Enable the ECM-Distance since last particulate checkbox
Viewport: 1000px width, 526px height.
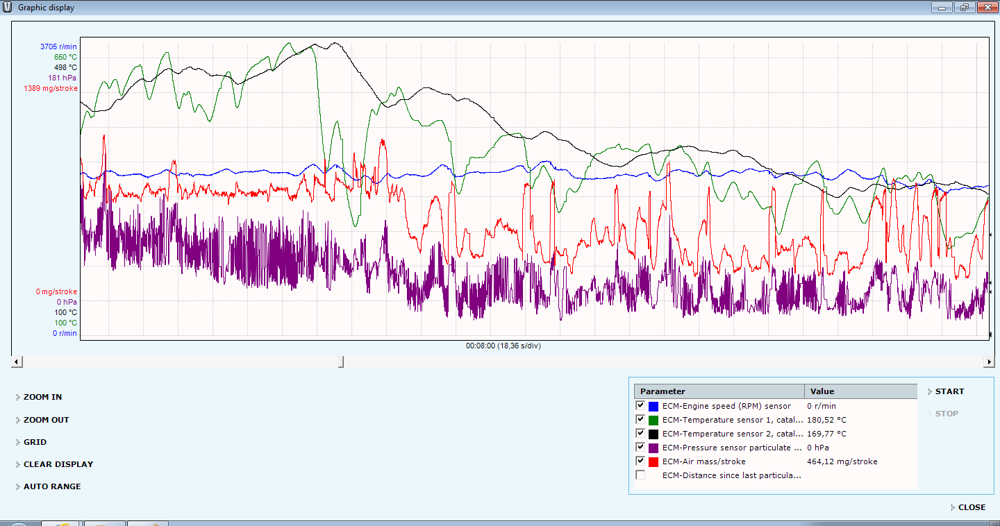pyautogui.click(x=640, y=475)
